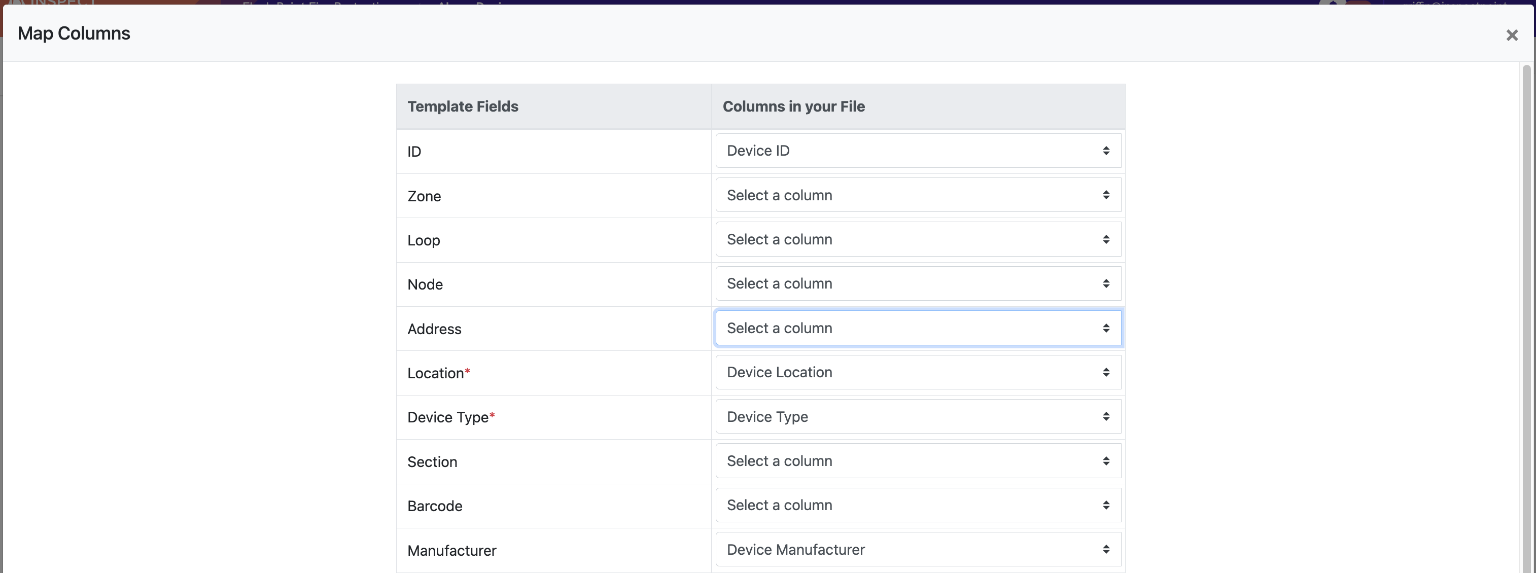Click the Manufacturer template field label
Screen dimensions: 1536x573
452,551
